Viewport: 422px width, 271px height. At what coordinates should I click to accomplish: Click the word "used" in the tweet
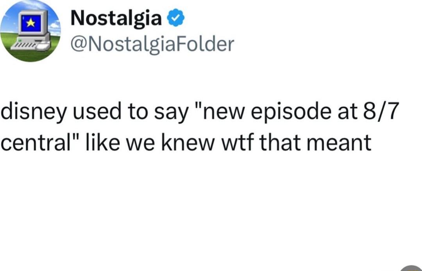pos(97,111)
